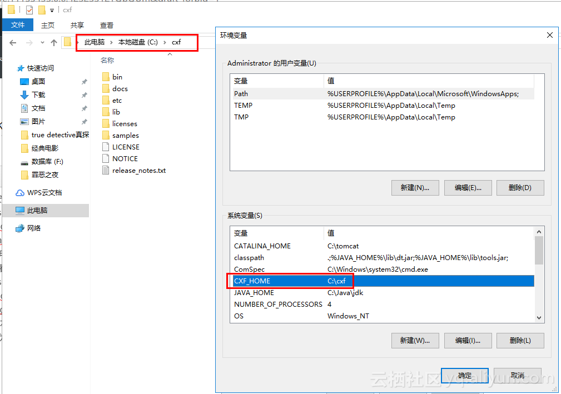
Task: Click the back arrow in Explorer
Action: (x=12, y=42)
